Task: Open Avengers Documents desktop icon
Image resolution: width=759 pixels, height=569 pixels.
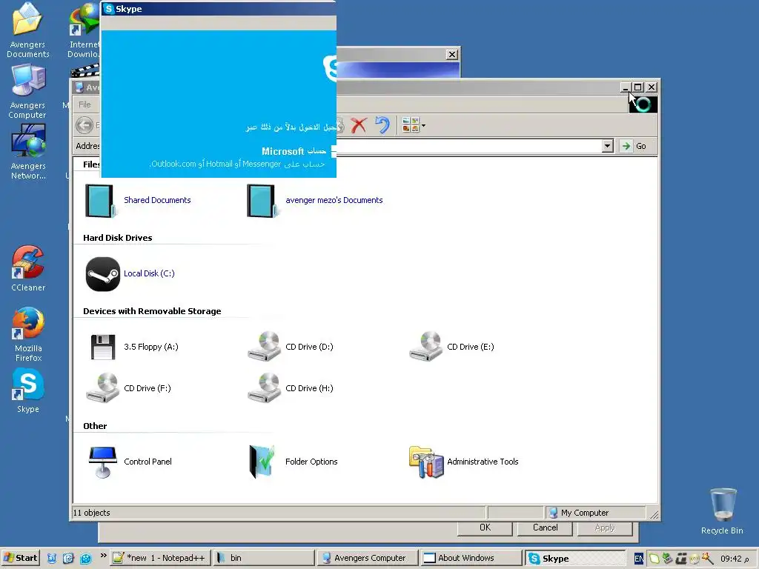Action: [27, 30]
